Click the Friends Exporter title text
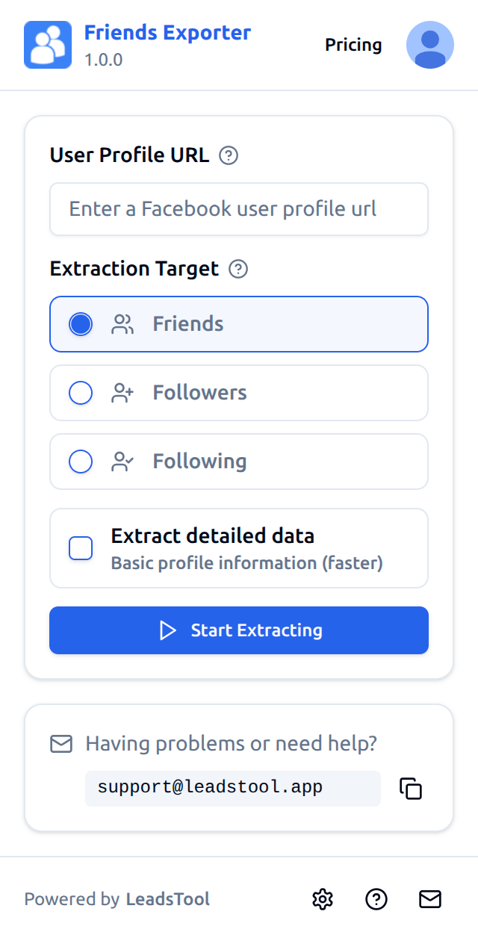The width and height of the screenshot is (478, 941). (x=167, y=33)
